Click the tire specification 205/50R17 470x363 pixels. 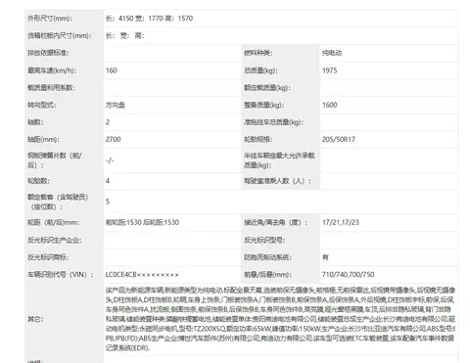tap(339, 139)
